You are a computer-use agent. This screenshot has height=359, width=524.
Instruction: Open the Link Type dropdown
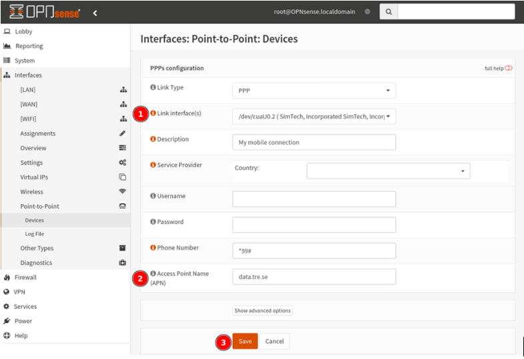click(314, 90)
